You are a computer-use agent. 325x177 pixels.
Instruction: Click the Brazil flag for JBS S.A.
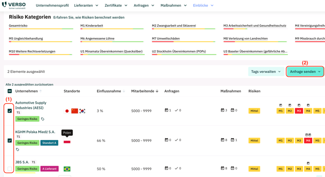click(67, 169)
